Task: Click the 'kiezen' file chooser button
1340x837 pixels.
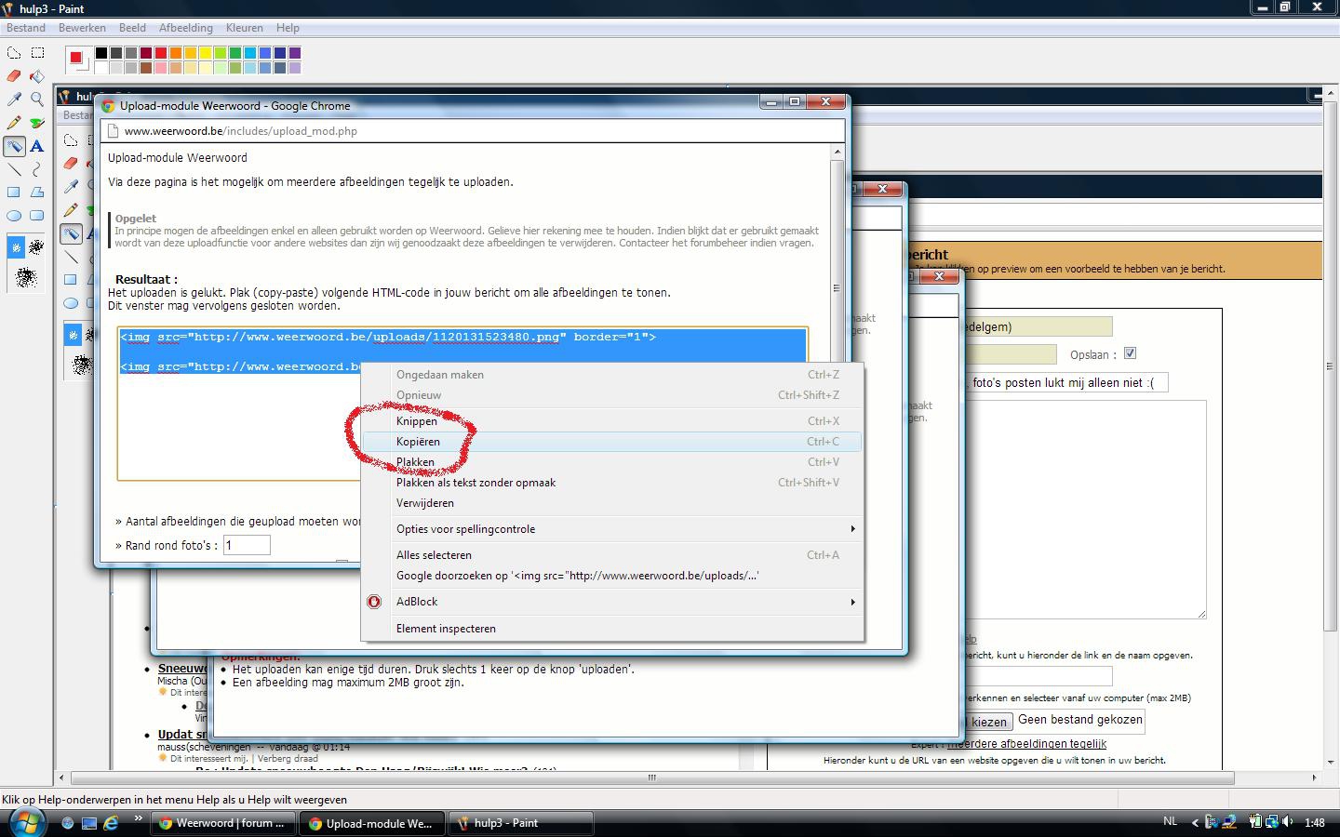Action: pos(988,722)
